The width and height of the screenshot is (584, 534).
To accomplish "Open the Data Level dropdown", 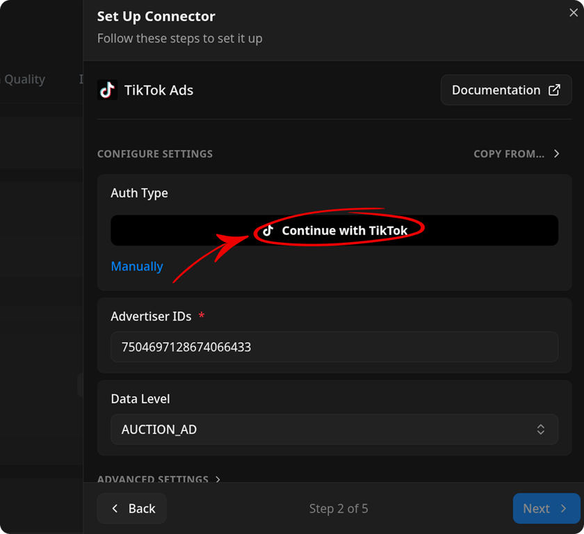I will [x=334, y=430].
